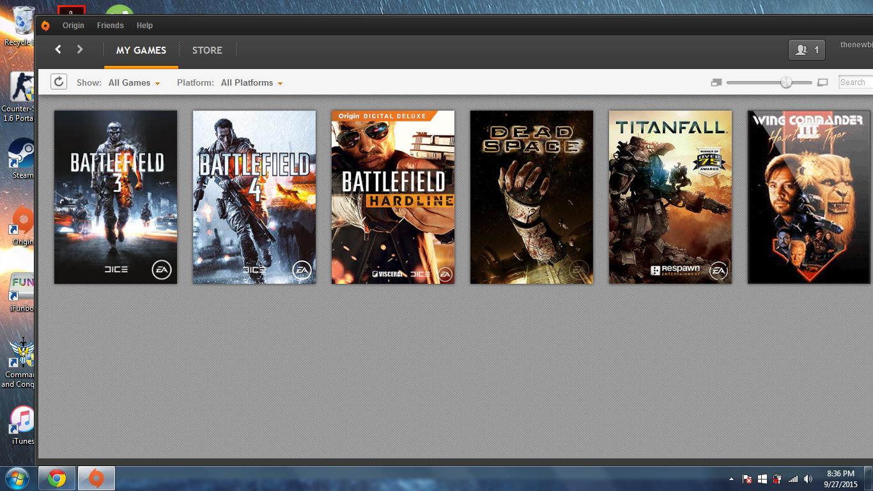873x491 pixels.
Task: Click the network signal tray icon
Action: tap(793, 479)
